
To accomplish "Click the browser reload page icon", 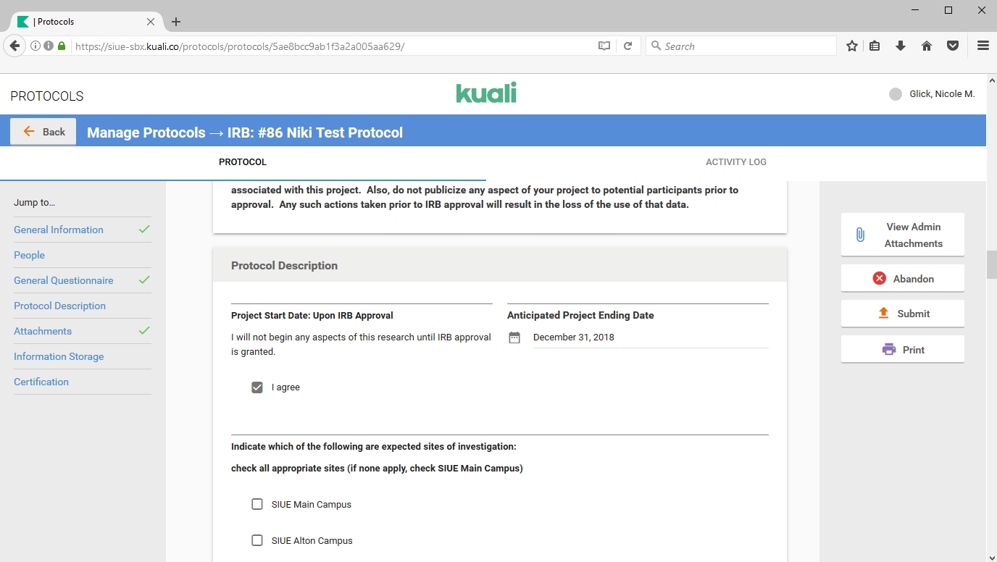I will point(627,46).
